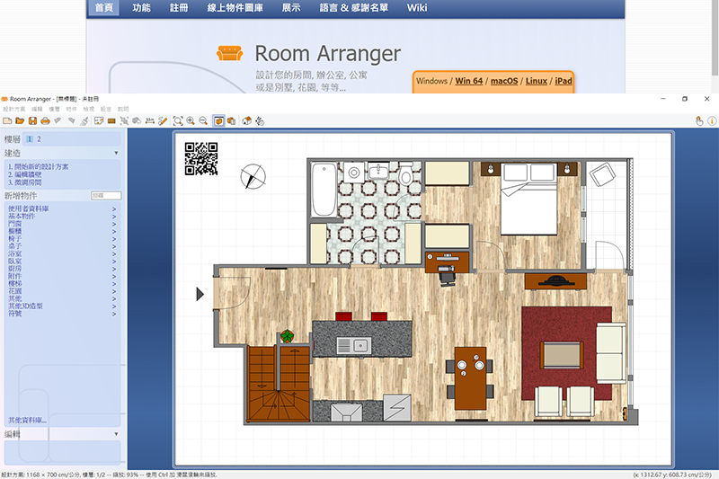Image resolution: width=719 pixels, height=479 pixels.
Task: Open the 廚房 object category
Action: tap(62, 269)
